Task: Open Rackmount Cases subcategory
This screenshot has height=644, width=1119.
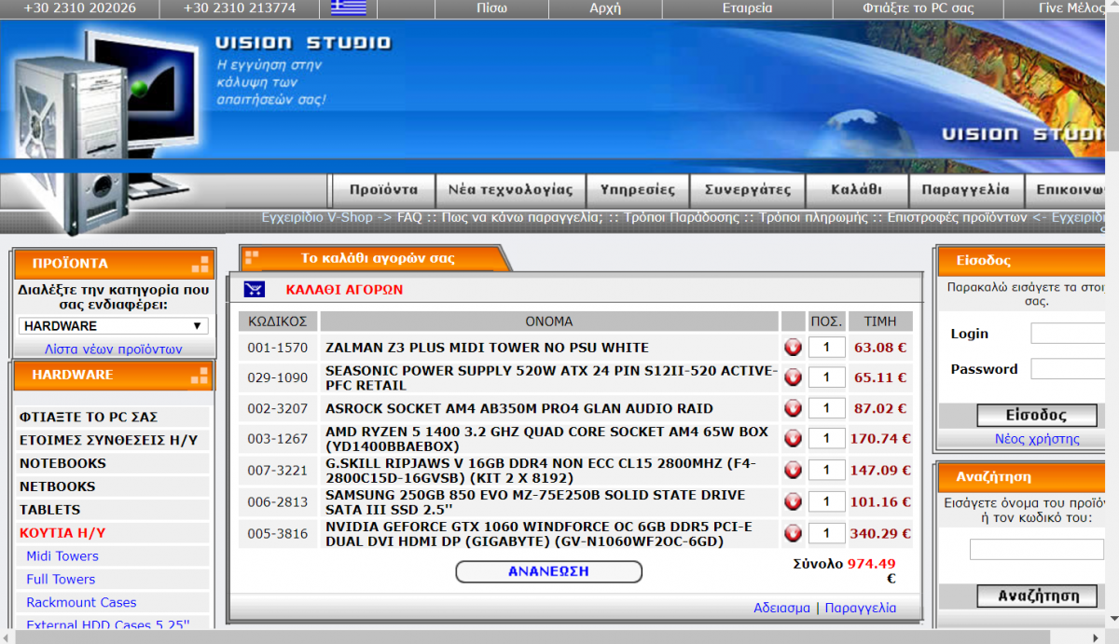Action: (81, 603)
